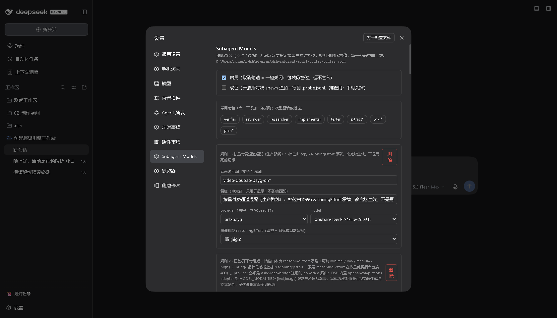Click the sliders icon next to 内置插件
557x318 pixels.
pyautogui.click(x=156, y=98)
